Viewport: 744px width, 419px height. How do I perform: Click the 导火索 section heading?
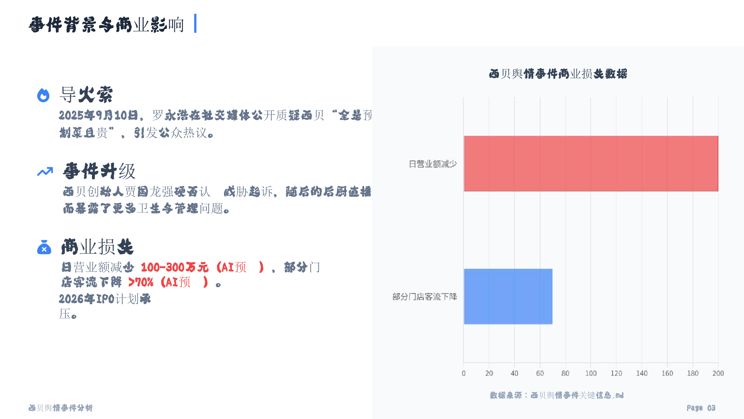coord(86,95)
